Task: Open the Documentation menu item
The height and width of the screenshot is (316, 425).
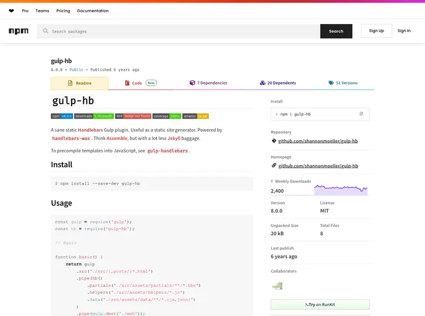Action: pos(93,11)
